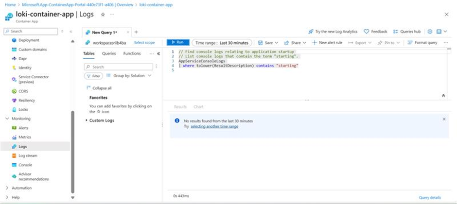The width and height of the screenshot is (457, 204).
Task: Switch to the Results tab
Action: 180,107
